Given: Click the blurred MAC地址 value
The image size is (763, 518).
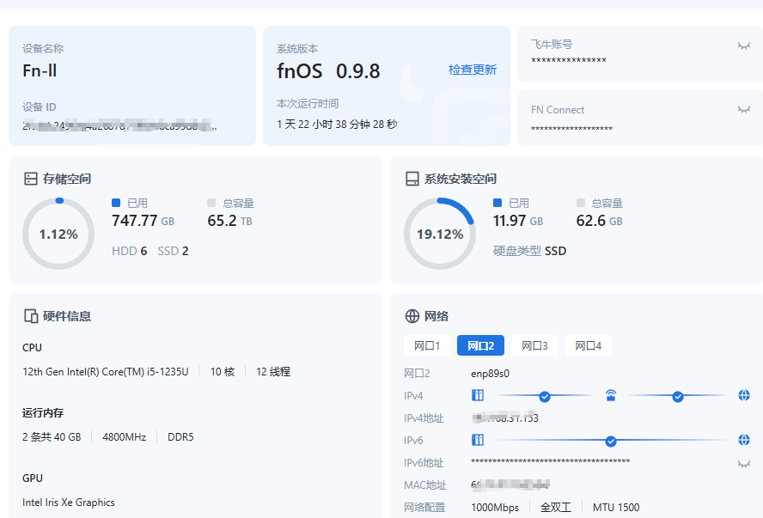Looking at the screenshot, I should tap(510, 484).
